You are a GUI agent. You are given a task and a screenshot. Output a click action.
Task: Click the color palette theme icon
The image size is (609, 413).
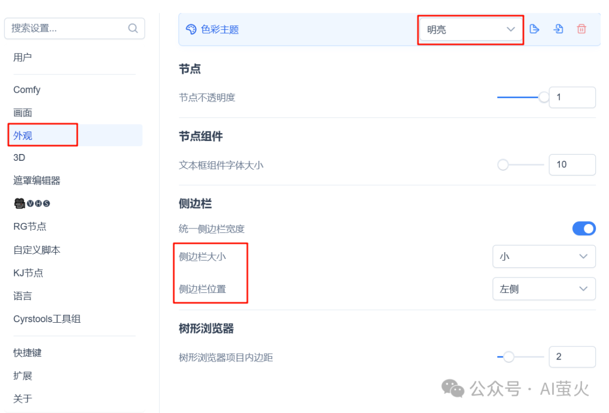tap(191, 29)
